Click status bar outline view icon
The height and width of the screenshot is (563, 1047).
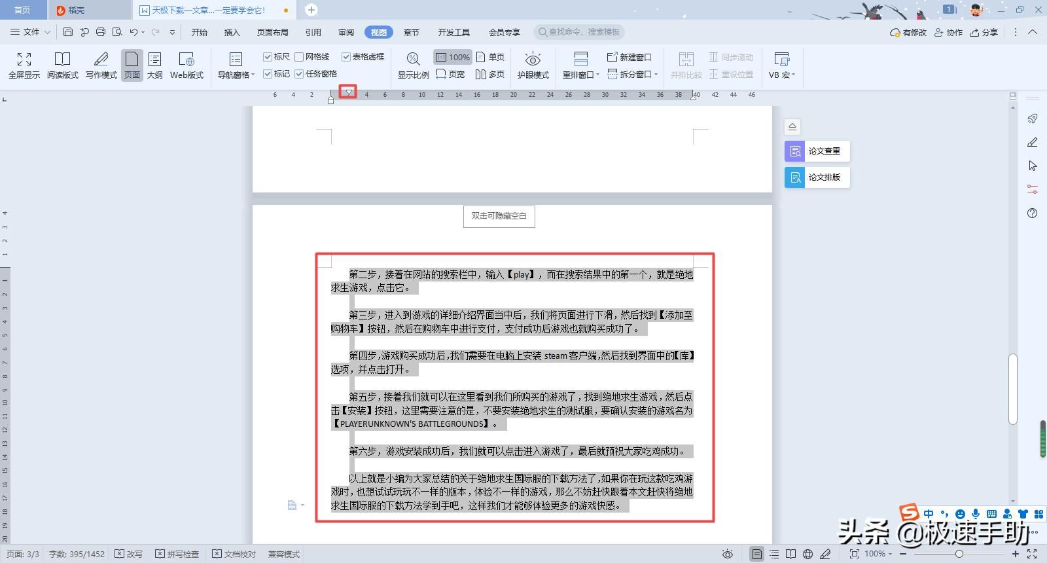pyautogui.click(x=774, y=554)
